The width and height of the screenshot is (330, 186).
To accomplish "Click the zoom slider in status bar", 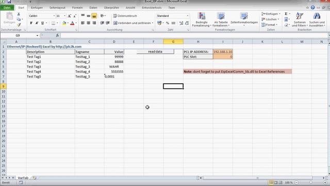I will tap(310, 182).
